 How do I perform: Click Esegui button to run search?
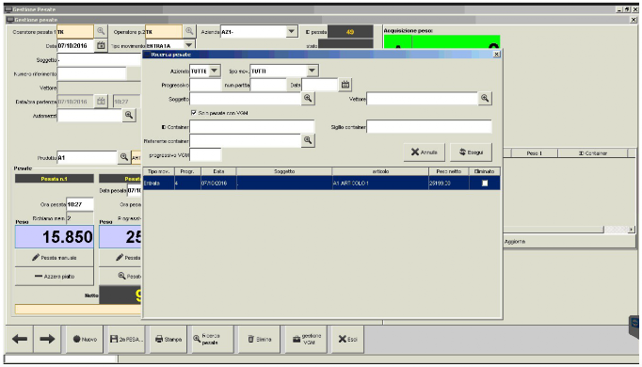coord(471,152)
